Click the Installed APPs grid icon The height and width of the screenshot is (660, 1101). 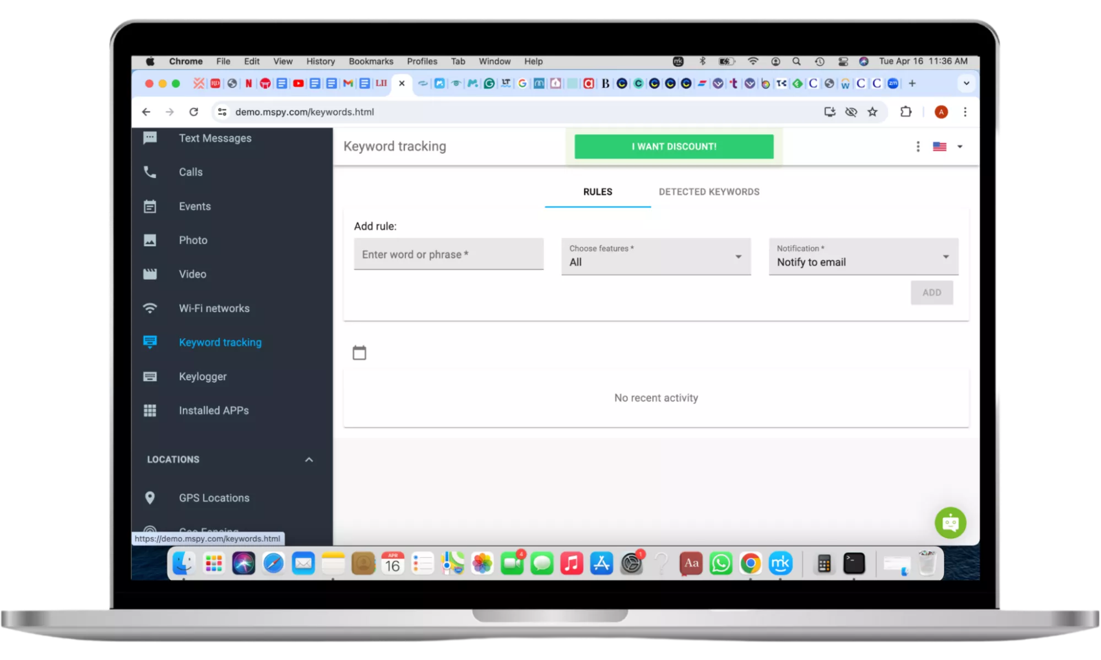point(150,411)
